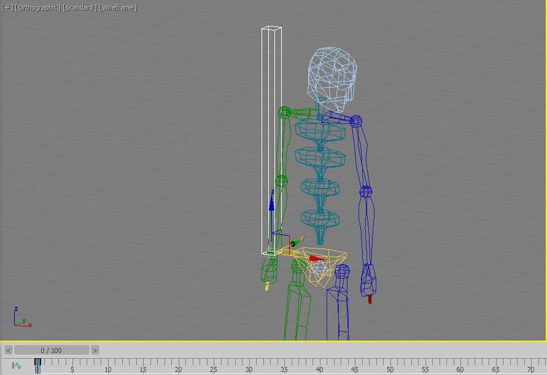Open the Standard viewport quality menu
Viewport: 547px width, 375px height.
(80, 8)
